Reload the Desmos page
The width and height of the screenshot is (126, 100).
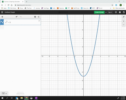pyautogui.click(x=8, y=5)
